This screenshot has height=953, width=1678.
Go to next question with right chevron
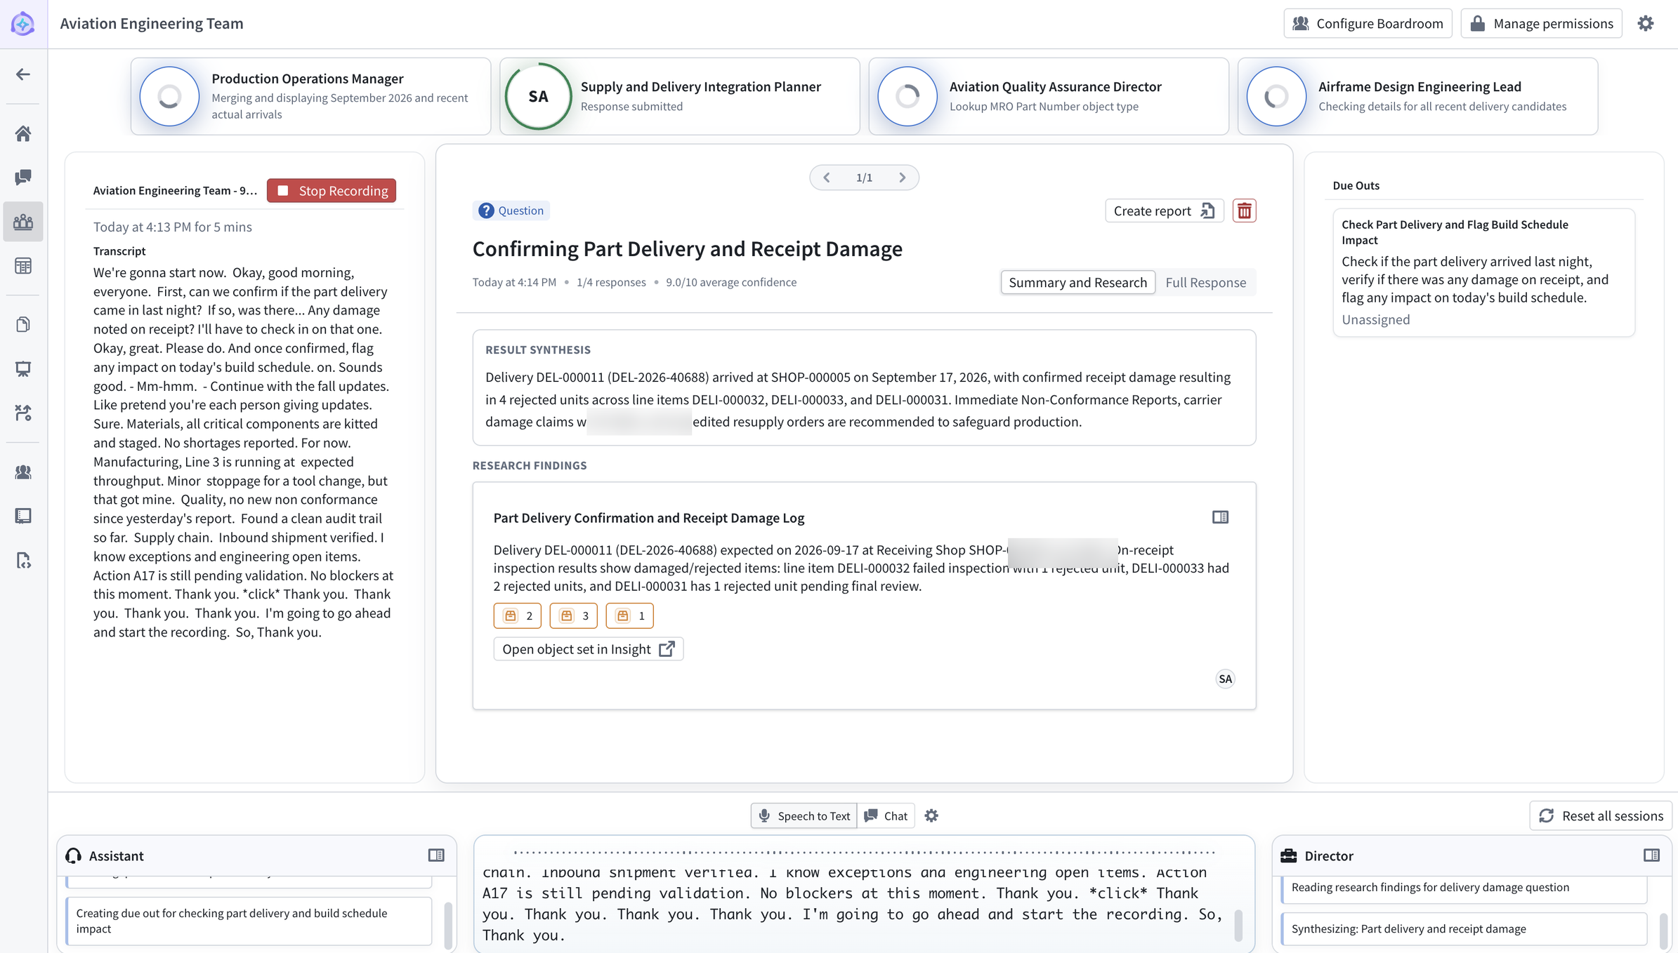(903, 178)
